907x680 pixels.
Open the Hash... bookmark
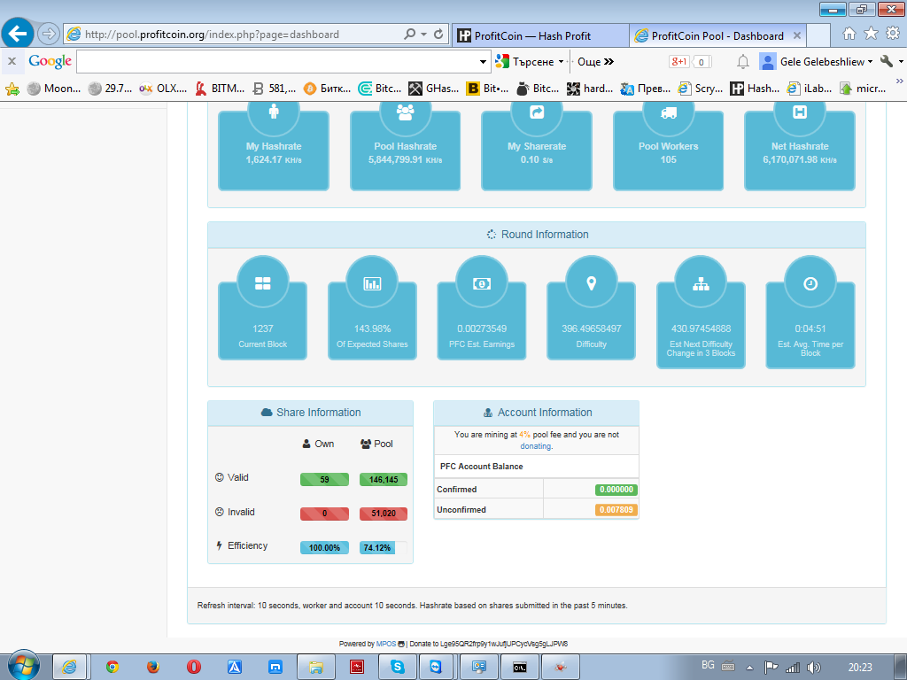point(755,89)
